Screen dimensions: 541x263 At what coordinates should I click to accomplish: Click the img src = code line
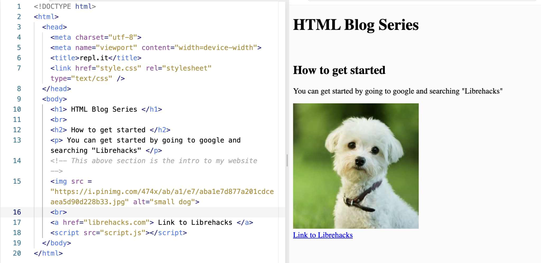pyautogui.click(x=71, y=181)
